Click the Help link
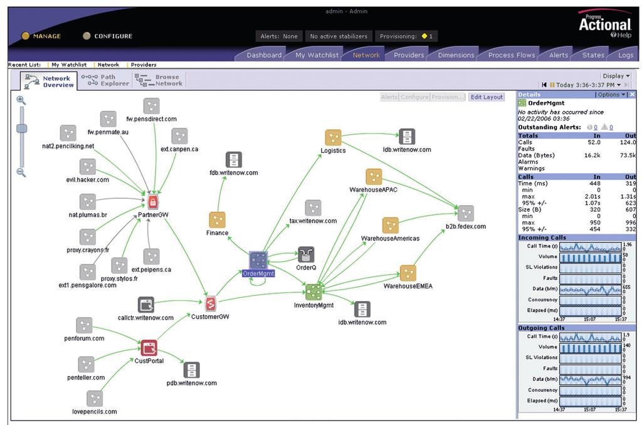The height and width of the screenshot is (425, 642). [621, 35]
